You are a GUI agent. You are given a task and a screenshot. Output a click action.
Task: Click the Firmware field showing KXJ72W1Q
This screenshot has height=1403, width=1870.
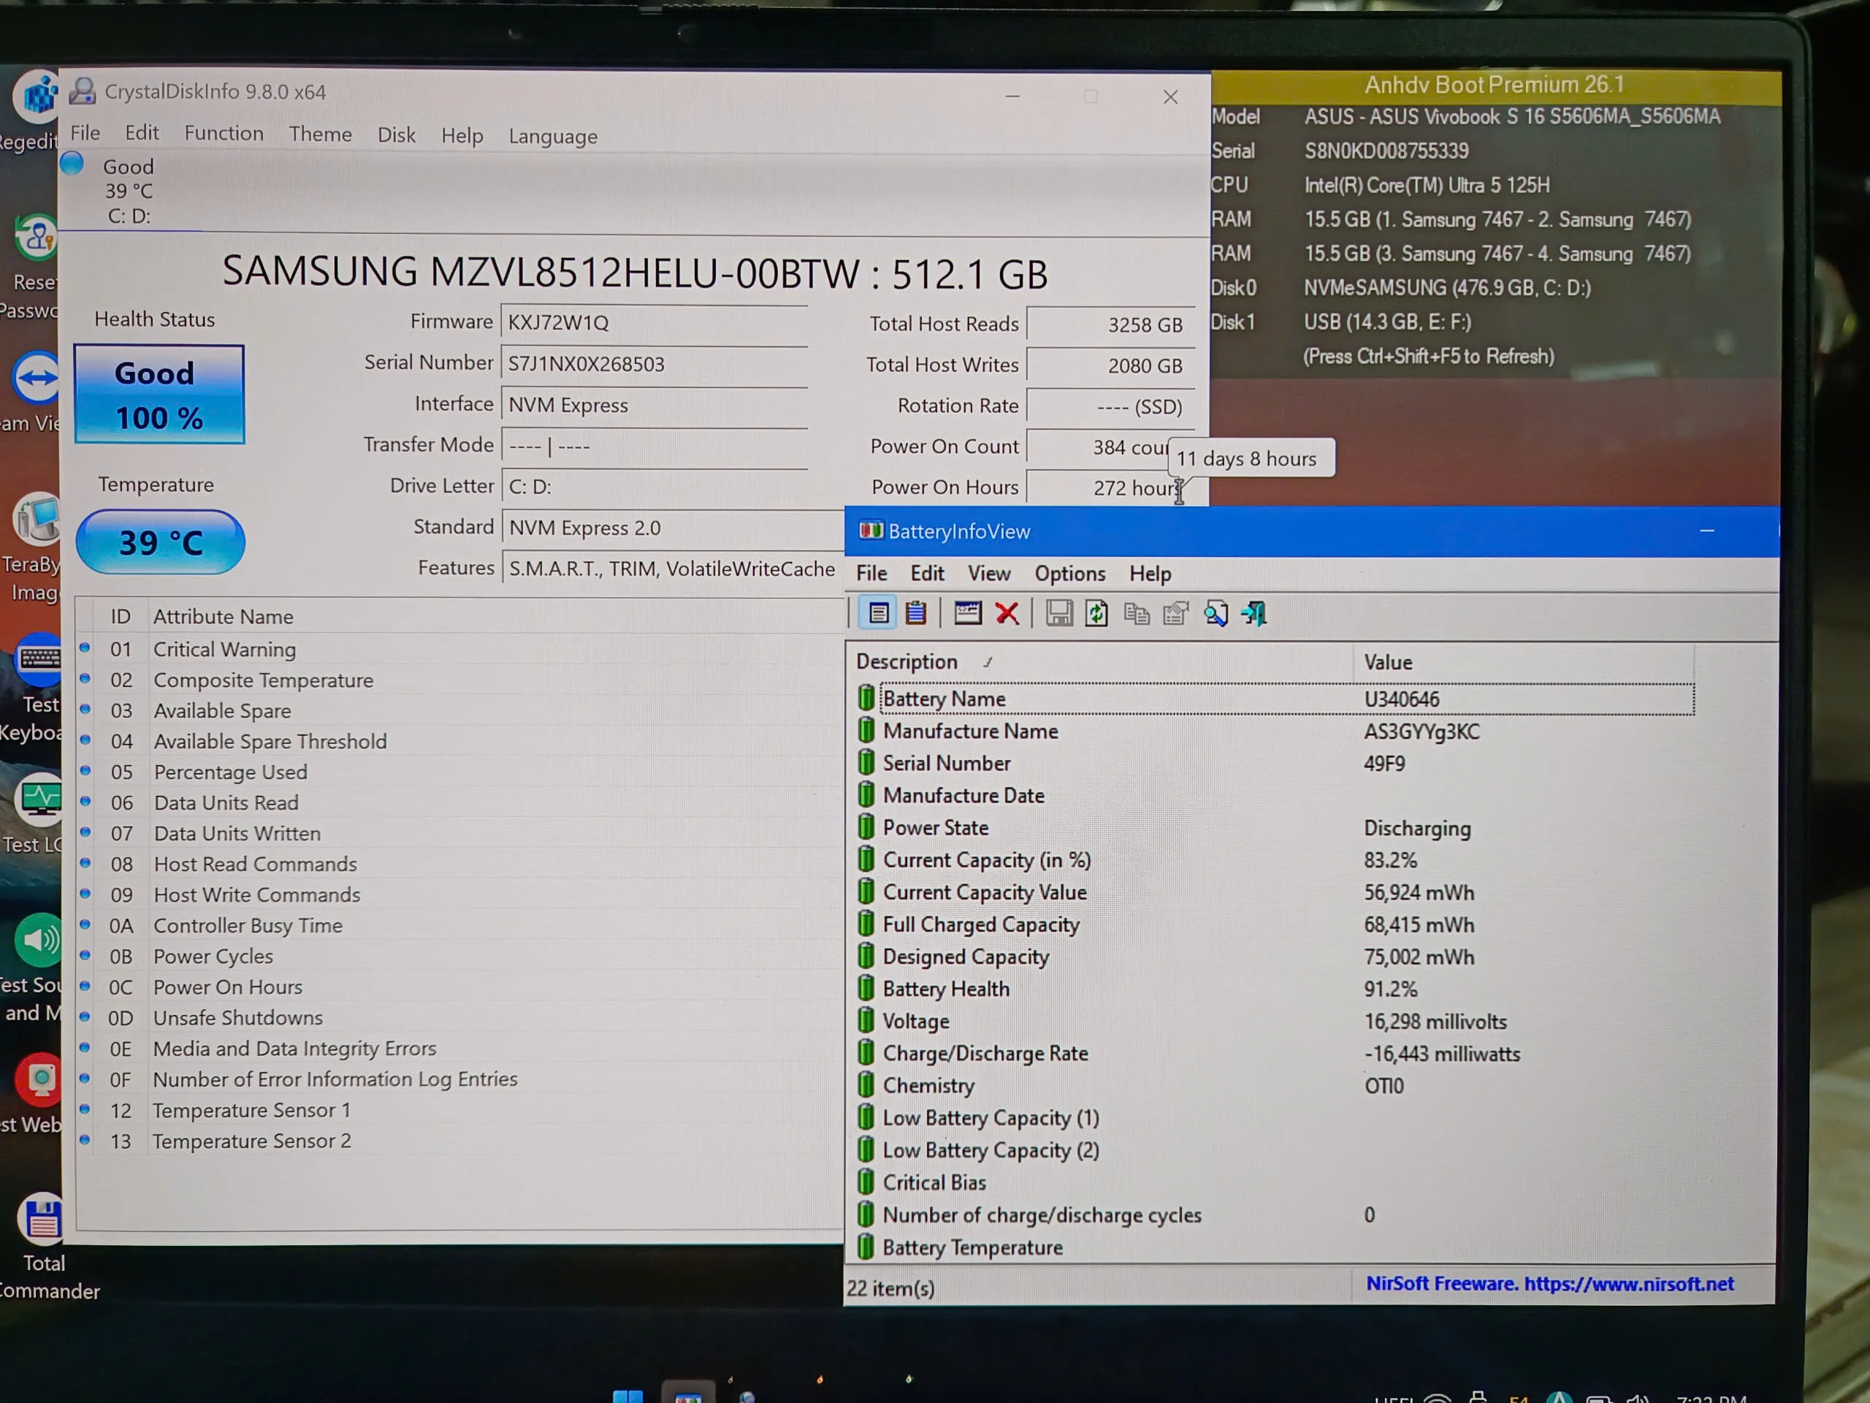click(x=654, y=322)
